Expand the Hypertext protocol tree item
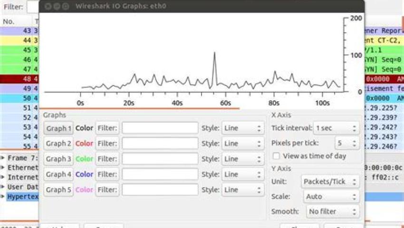This screenshot has width=404, height=228. click(3, 197)
